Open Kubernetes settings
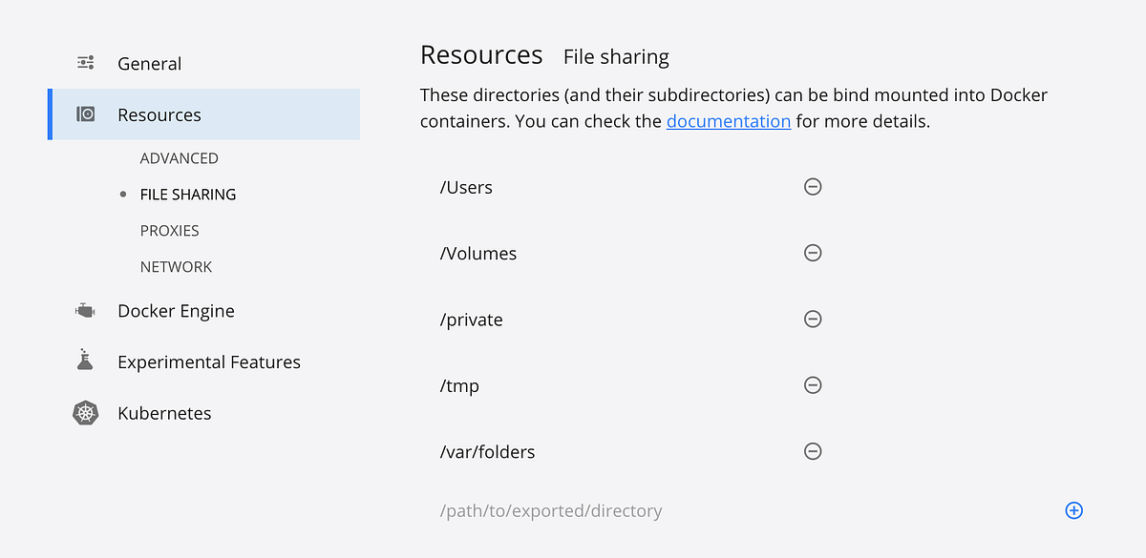Image resolution: width=1146 pixels, height=558 pixels. (164, 414)
